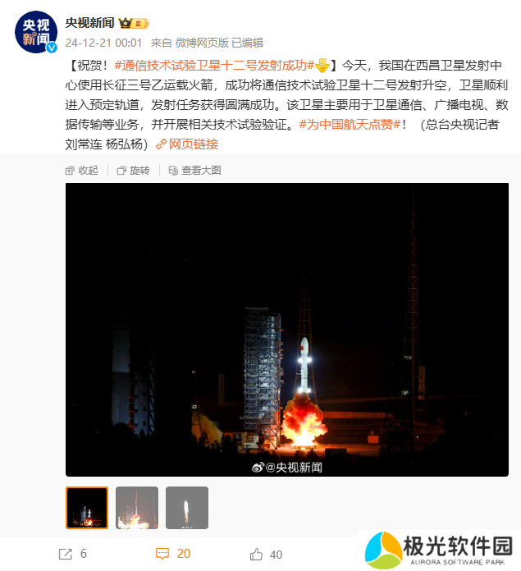Screen dimensions: 521x571
Task: Like the post with thumbs-up icon
Action: pos(256,554)
